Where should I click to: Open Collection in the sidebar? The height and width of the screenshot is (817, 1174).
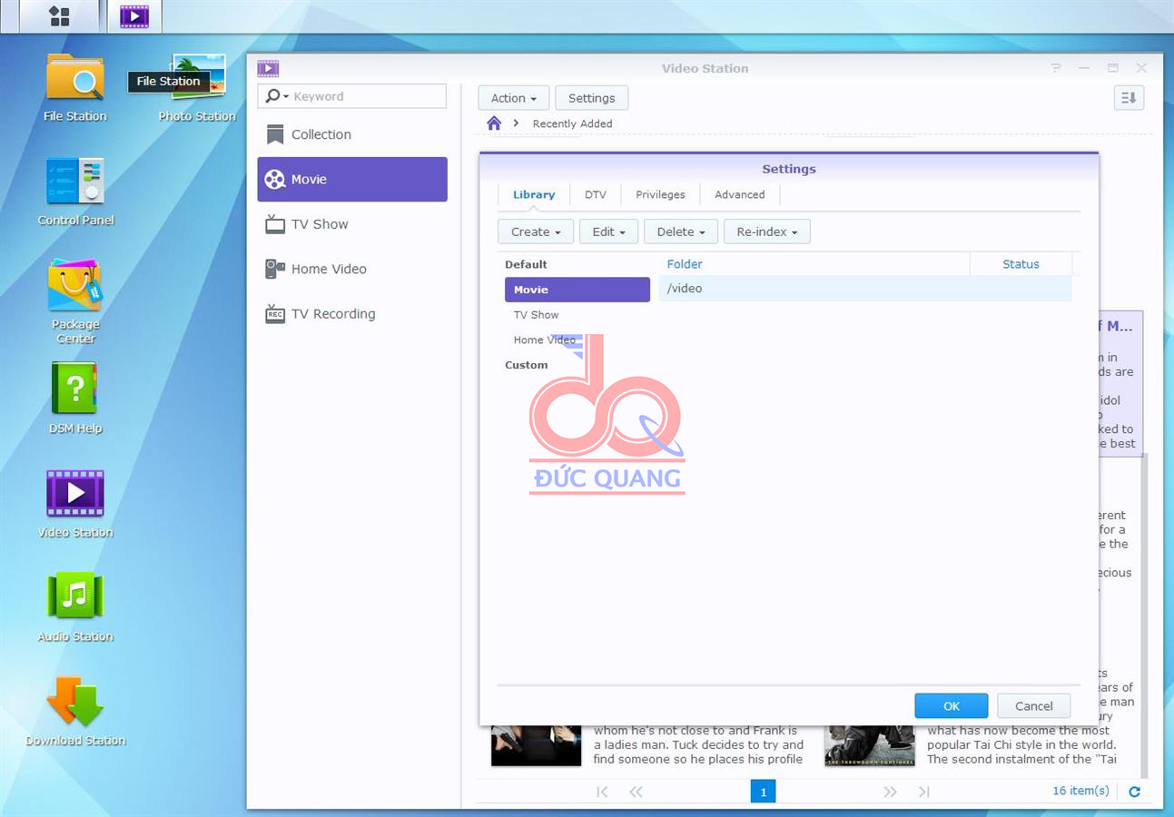pos(352,134)
